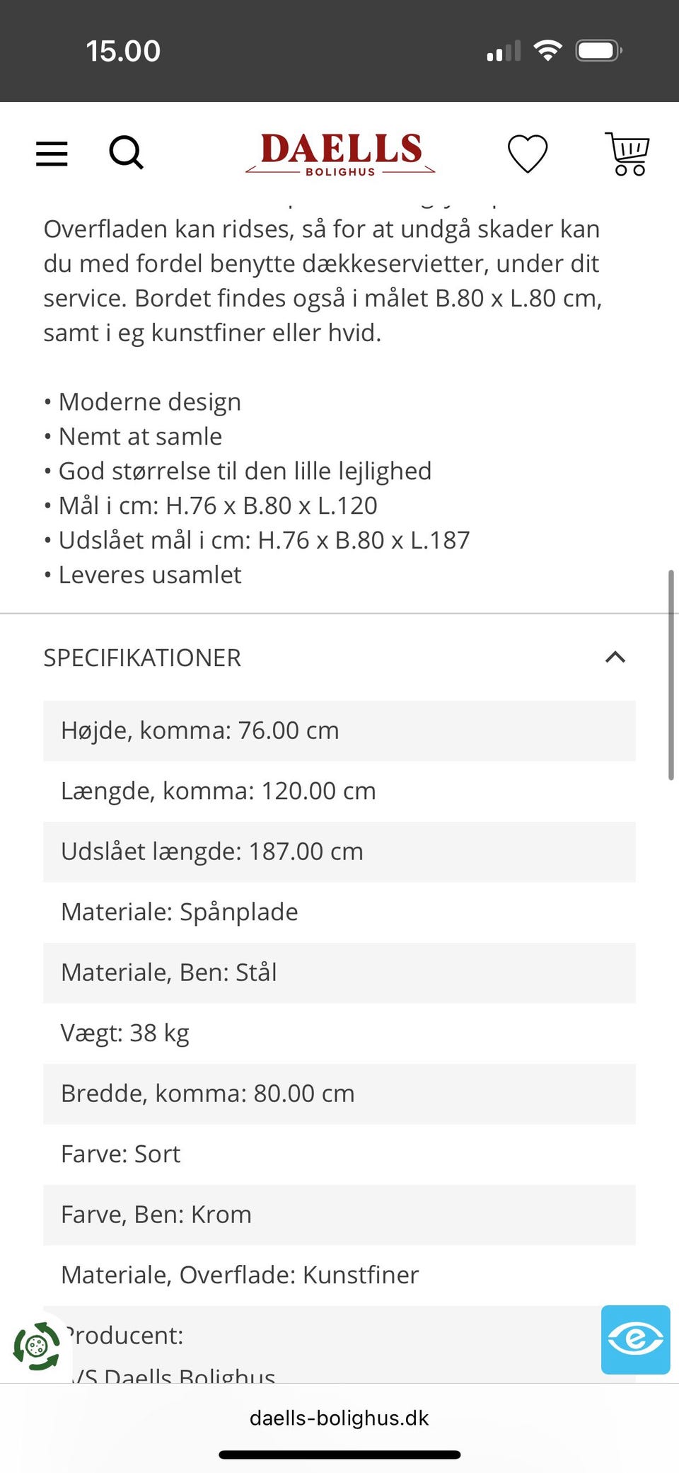The image size is (679, 1473).
Task: Tap the Farve, Ben: Krom row
Action: tap(339, 1215)
